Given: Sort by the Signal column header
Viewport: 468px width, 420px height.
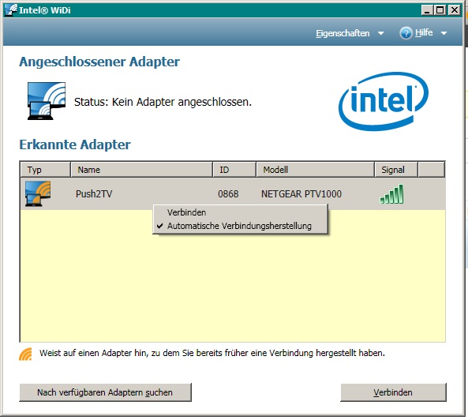Looking at the screenshot, I should 396,170.
